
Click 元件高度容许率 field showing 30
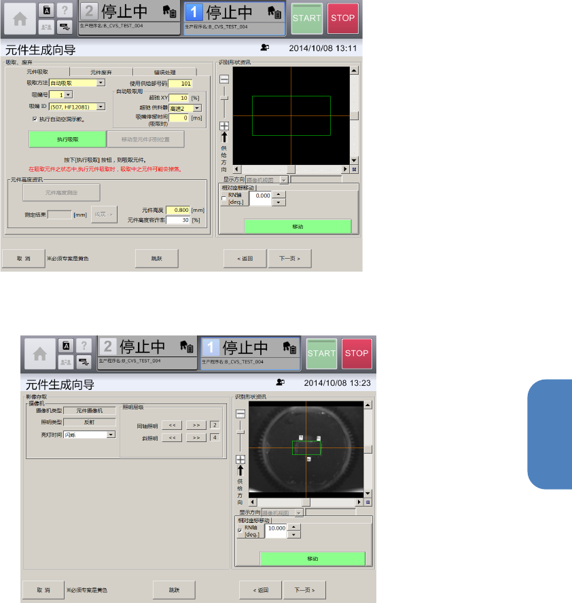pyautogui.click(x=178, y=220)
